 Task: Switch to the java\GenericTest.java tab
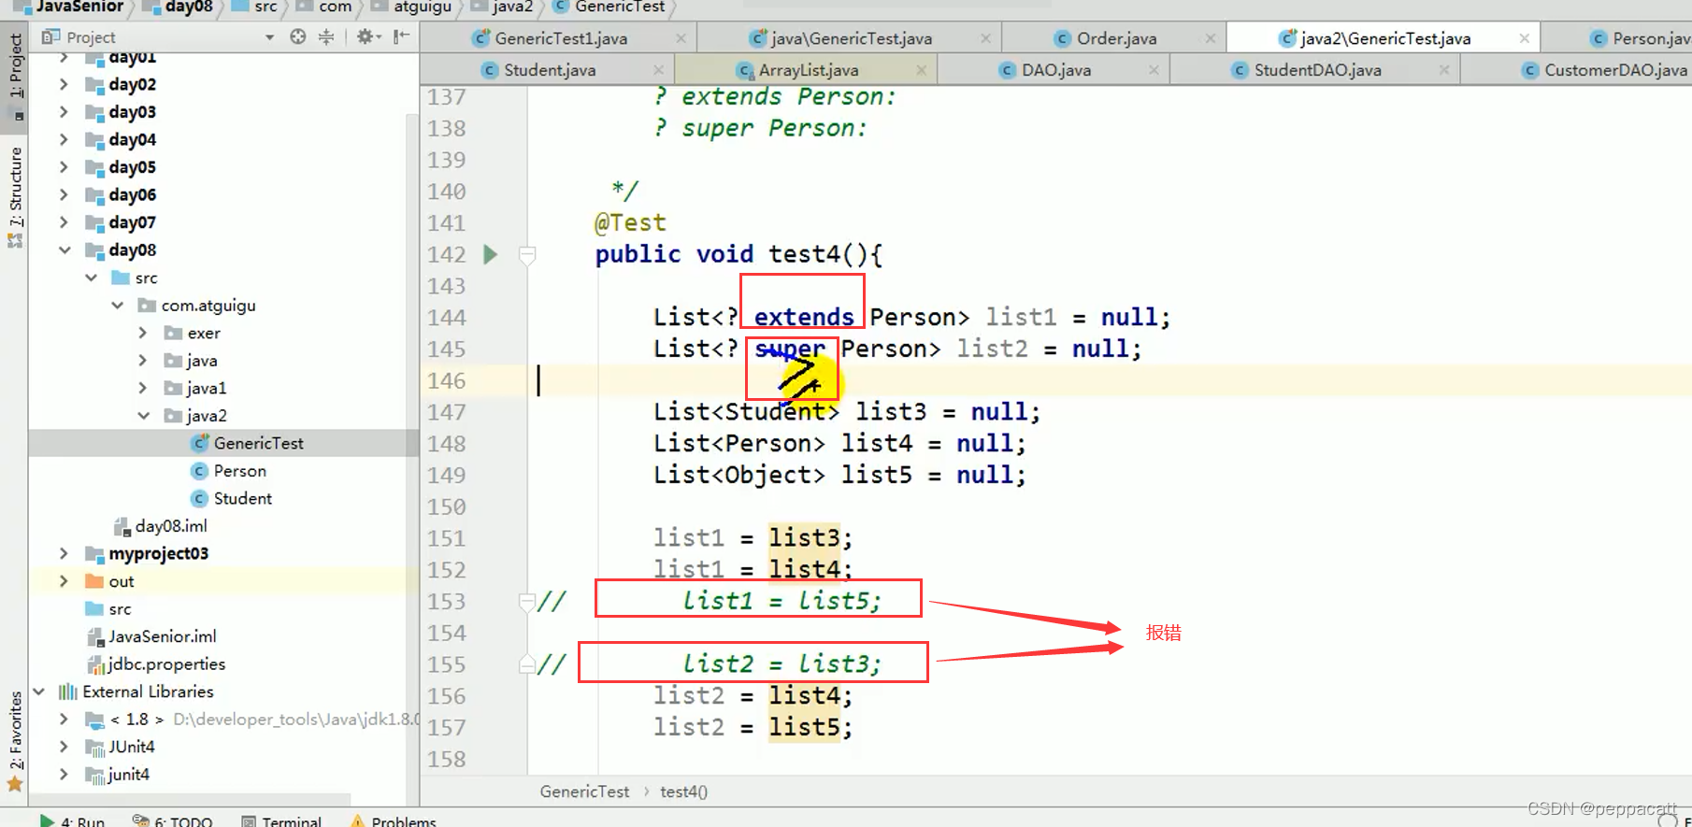point(852,38)
